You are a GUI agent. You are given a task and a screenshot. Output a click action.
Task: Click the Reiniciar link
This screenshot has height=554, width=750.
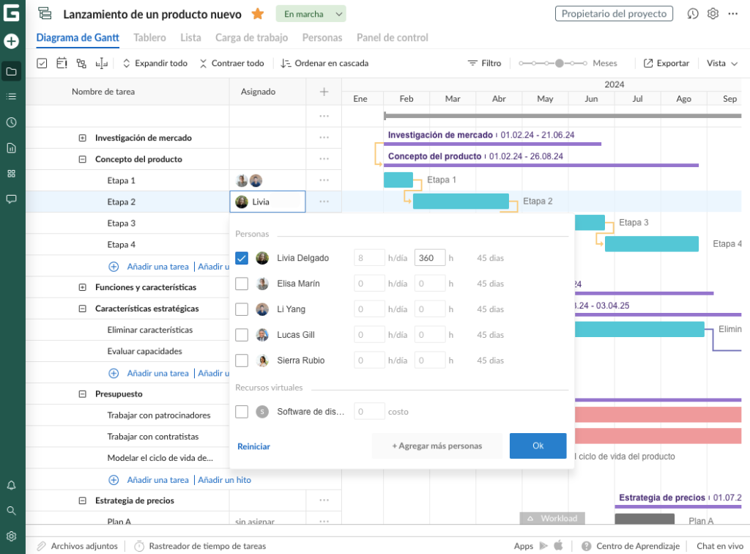(253, 446)
